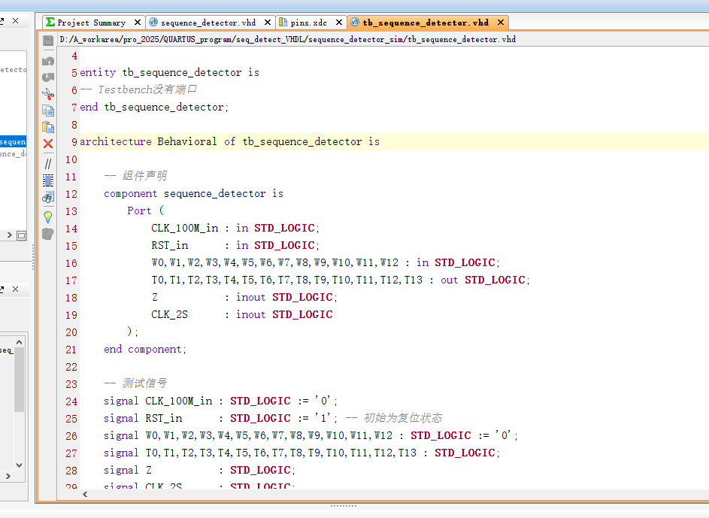Close the tb_sequence_detector.vhd tab

[x=501, y=22]
